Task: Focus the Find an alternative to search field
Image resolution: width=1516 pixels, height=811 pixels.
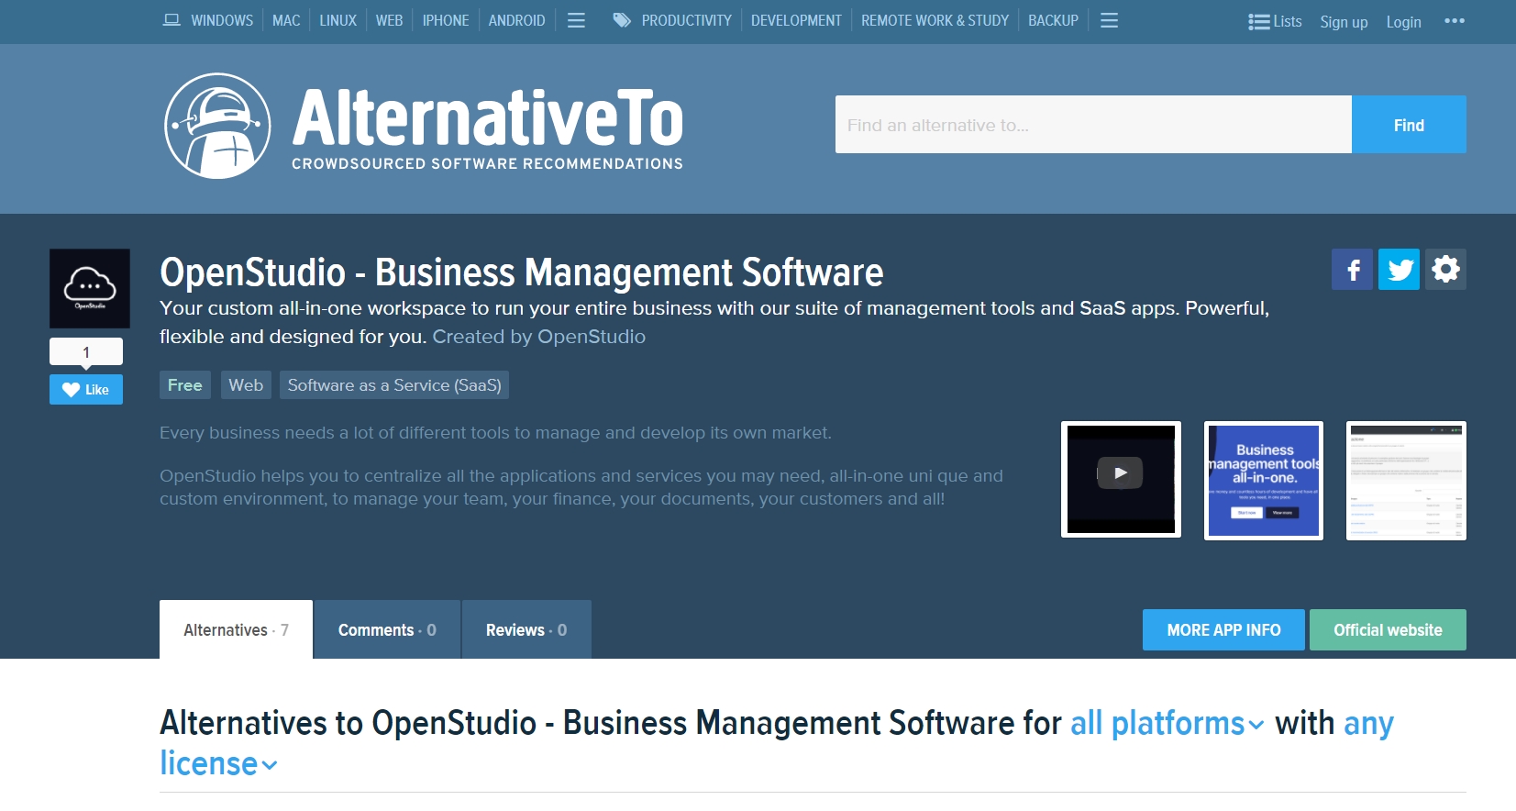Action: tap(1093, 125)
